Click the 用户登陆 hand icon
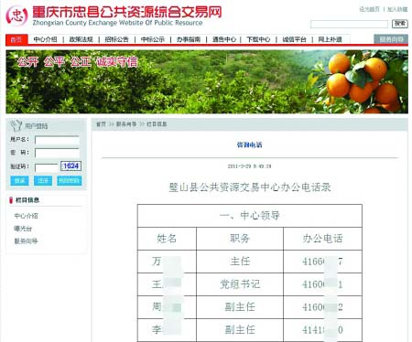The image size is (412, 342). pyautogui.click(x=16, y=125)
